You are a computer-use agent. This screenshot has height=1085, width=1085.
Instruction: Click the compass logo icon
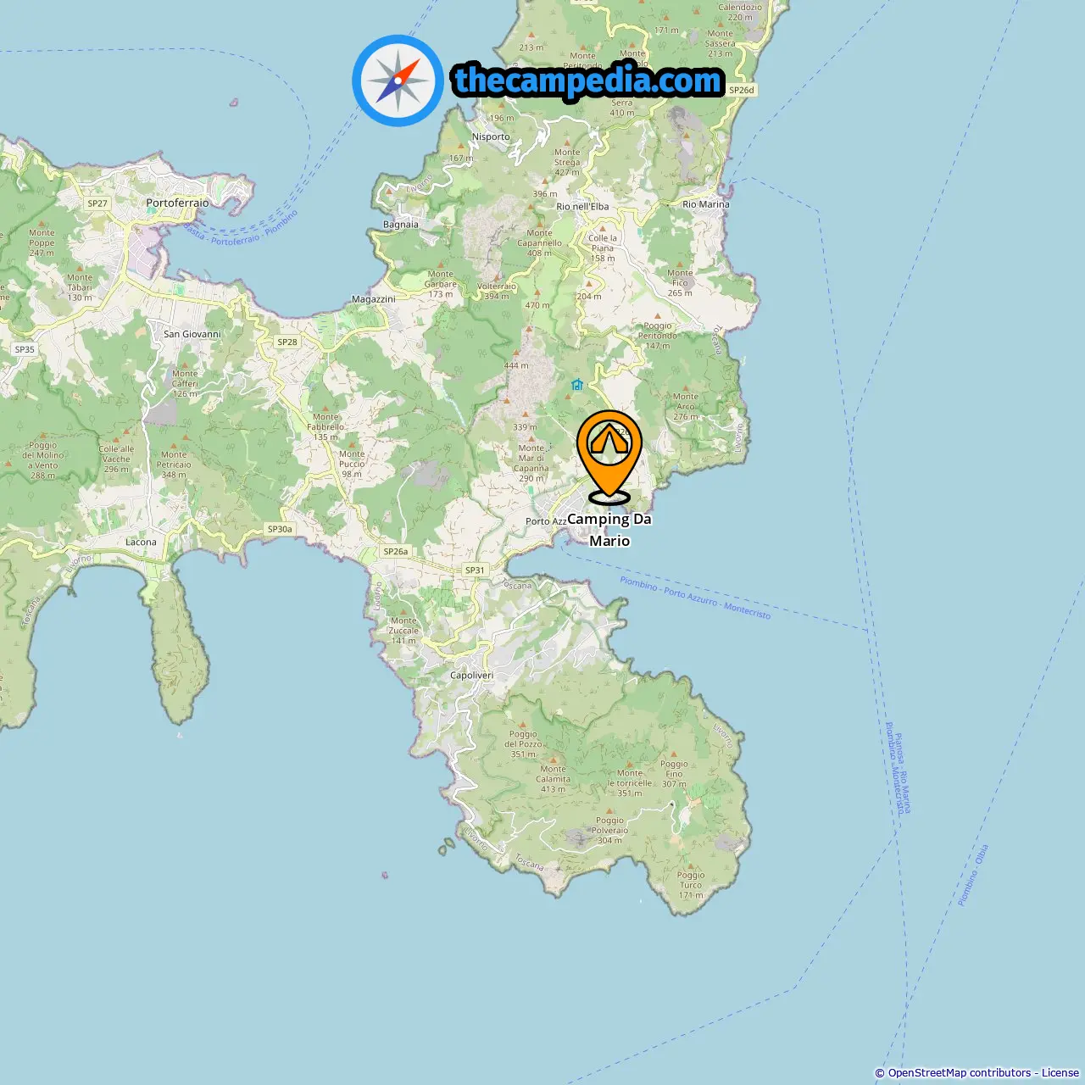(398, 81)
